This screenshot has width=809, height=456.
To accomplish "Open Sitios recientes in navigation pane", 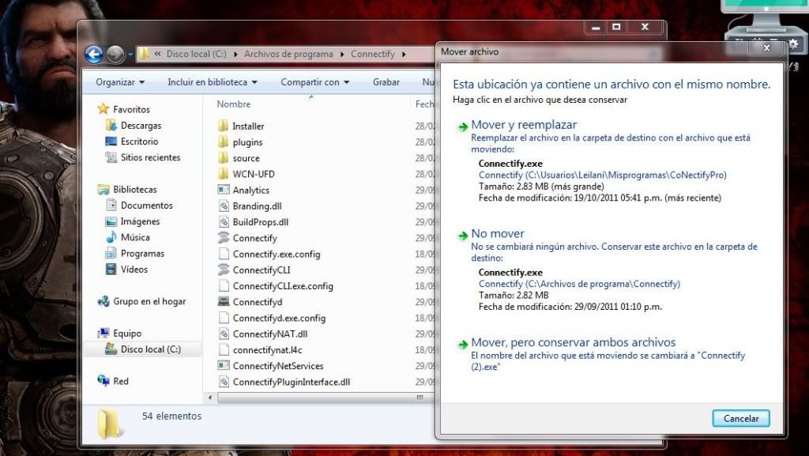I will [151, 157].
